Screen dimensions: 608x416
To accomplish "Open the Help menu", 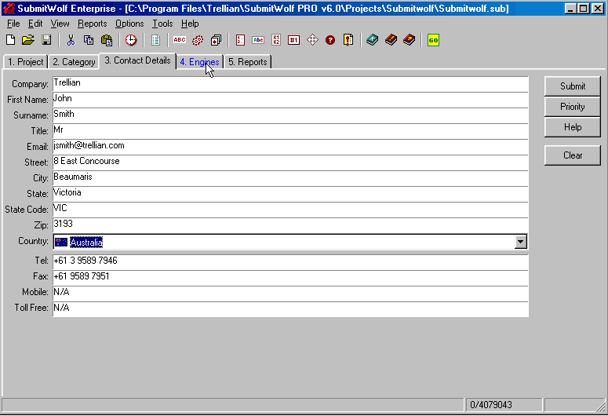I will 190,24.
